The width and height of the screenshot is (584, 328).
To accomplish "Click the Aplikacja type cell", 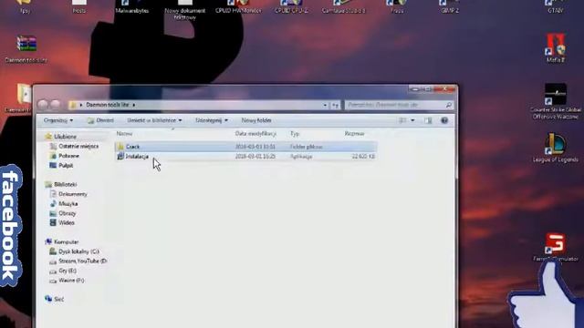I will (301, 157).
